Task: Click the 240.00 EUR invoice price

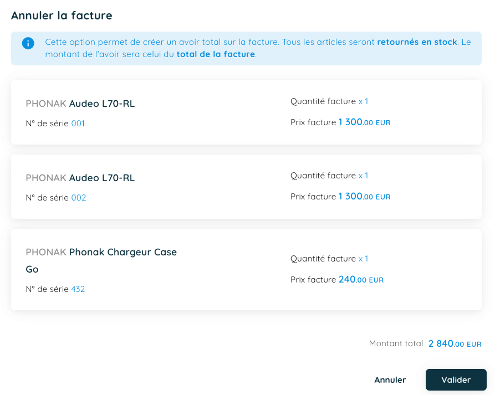Action: pos(361,280)
